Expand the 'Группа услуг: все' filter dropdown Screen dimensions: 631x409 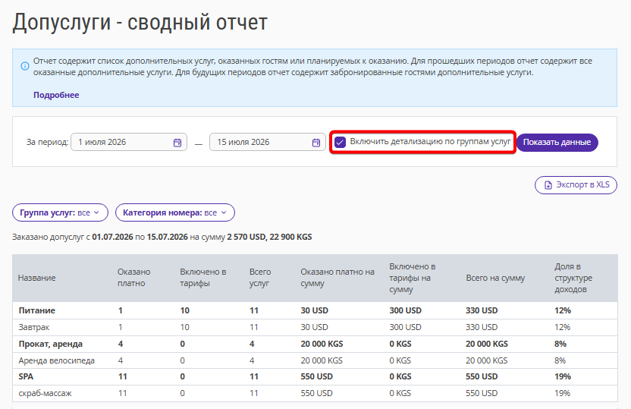(61, 212)
